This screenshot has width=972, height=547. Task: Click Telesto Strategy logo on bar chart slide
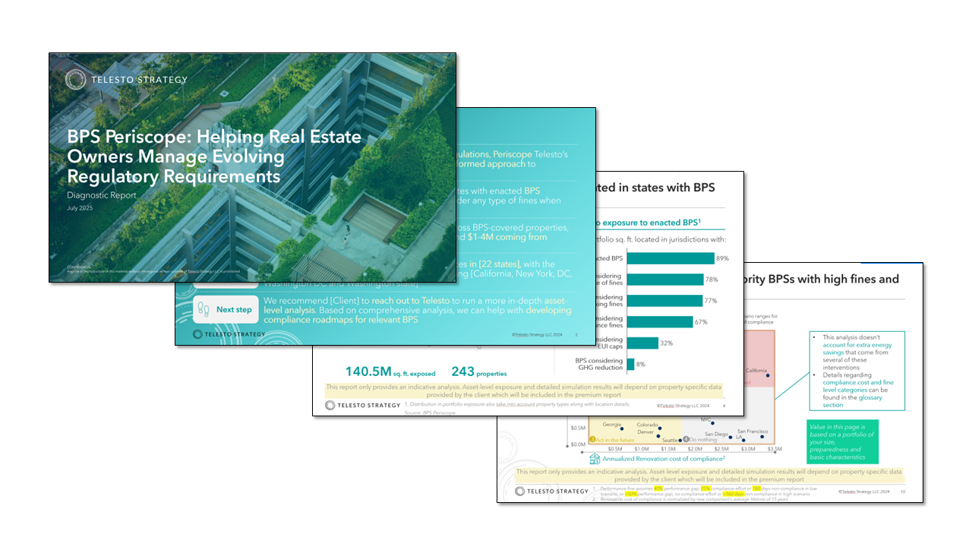(x=363, y=405)
